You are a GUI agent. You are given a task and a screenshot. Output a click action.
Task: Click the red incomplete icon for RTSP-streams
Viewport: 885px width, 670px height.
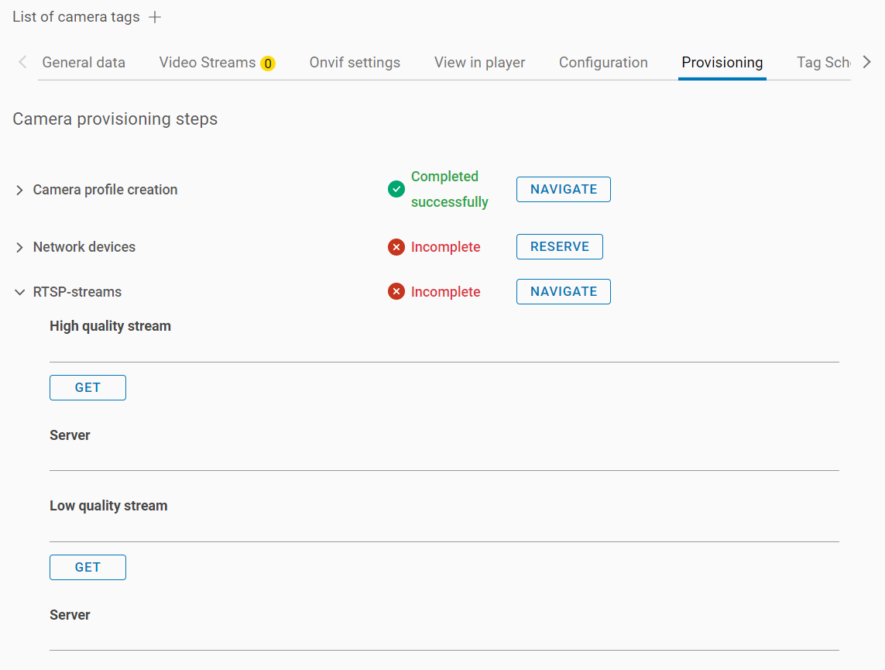396,292
